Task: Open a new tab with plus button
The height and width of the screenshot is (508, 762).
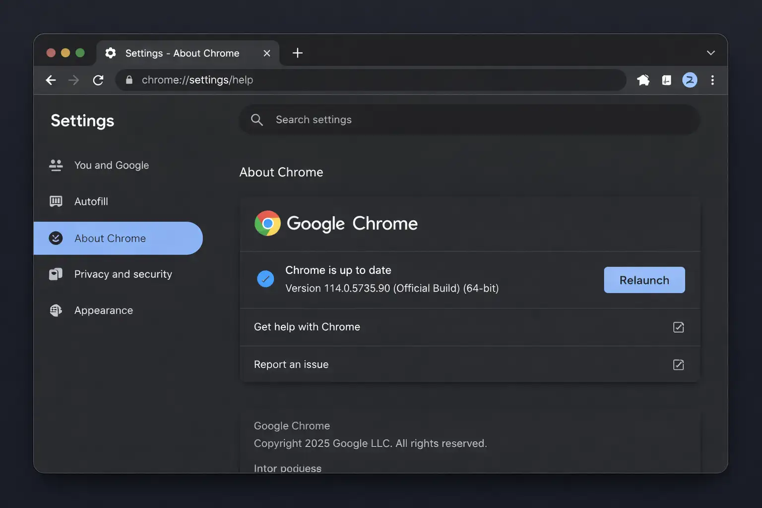Action: coord(297,53)
